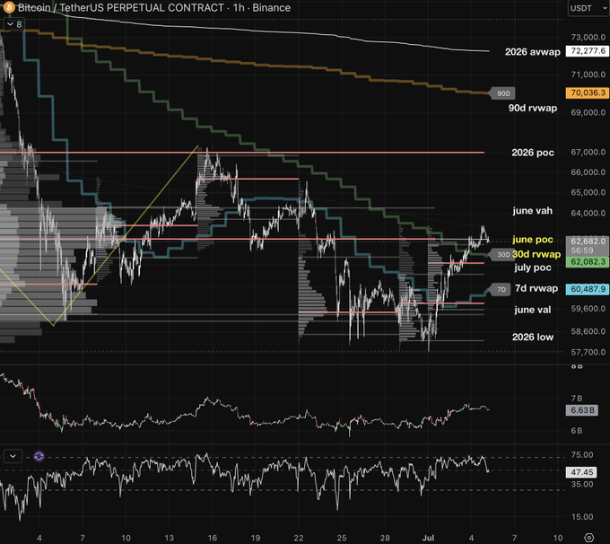Select the '2026 poc' text annotation

pos(533,153)
